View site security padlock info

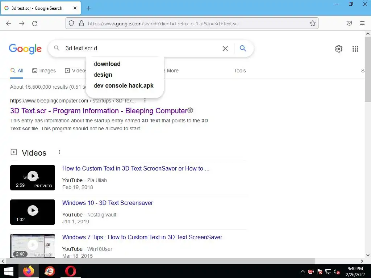click(82, 24)
